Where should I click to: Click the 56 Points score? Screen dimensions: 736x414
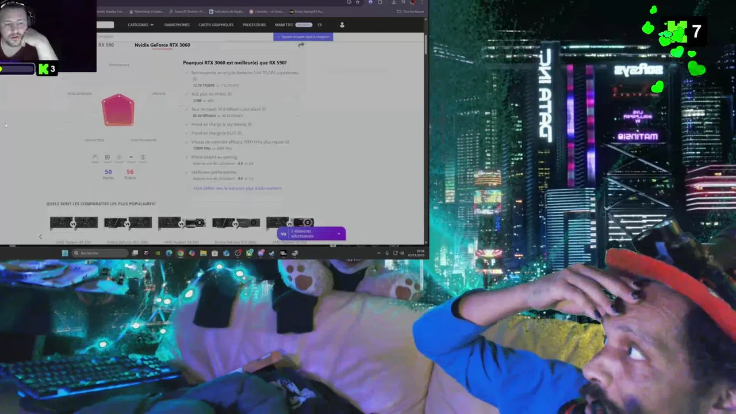(x=130, y=174)
